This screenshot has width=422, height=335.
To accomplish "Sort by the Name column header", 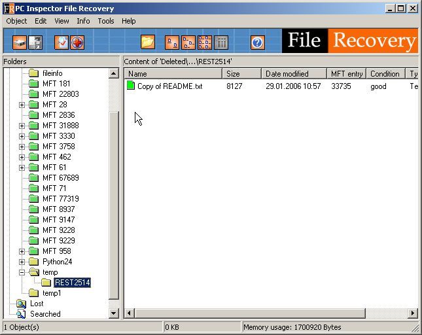I will tap(173, 73).
